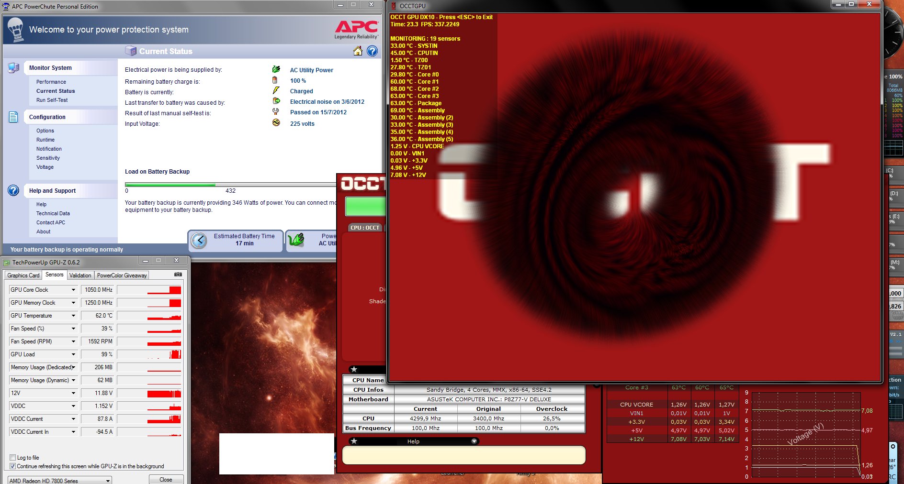Click the GPU Load sensor graph
The width and height of the screenshot is (904, 484).
tap(149, 354)
